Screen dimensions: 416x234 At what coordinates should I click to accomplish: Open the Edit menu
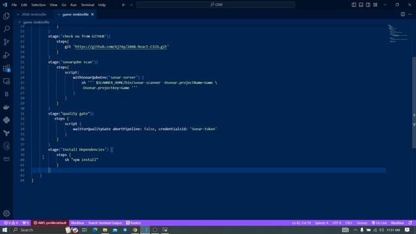pos(24,5)
